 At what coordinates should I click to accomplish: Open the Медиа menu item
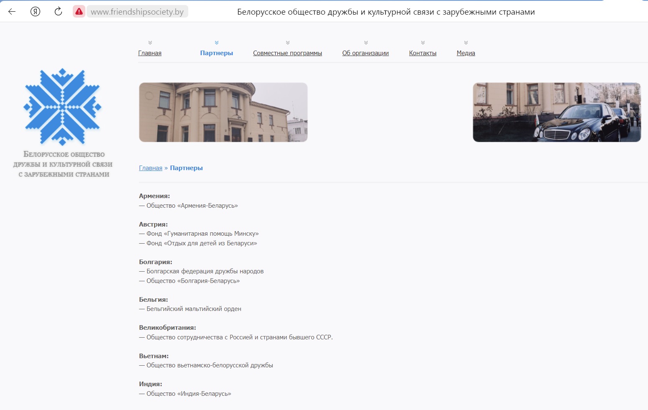466,53
